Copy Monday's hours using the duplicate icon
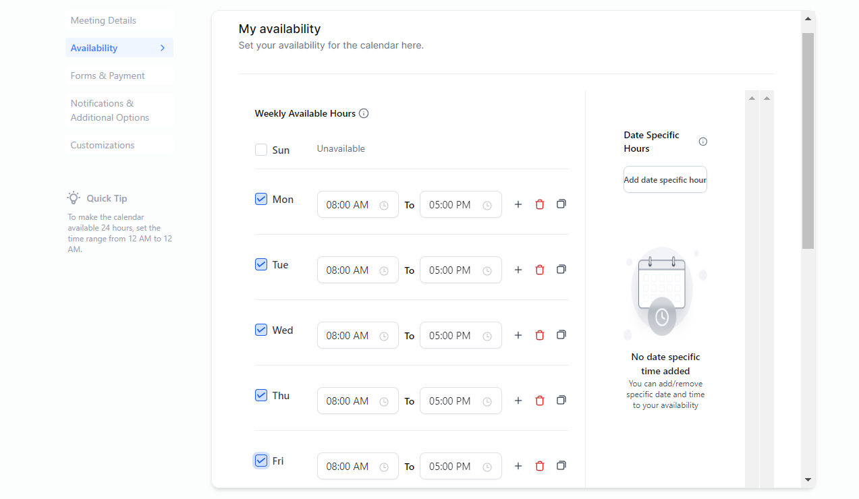The width and height of the screenshot is (859, 499). click(x=561, y=204)
